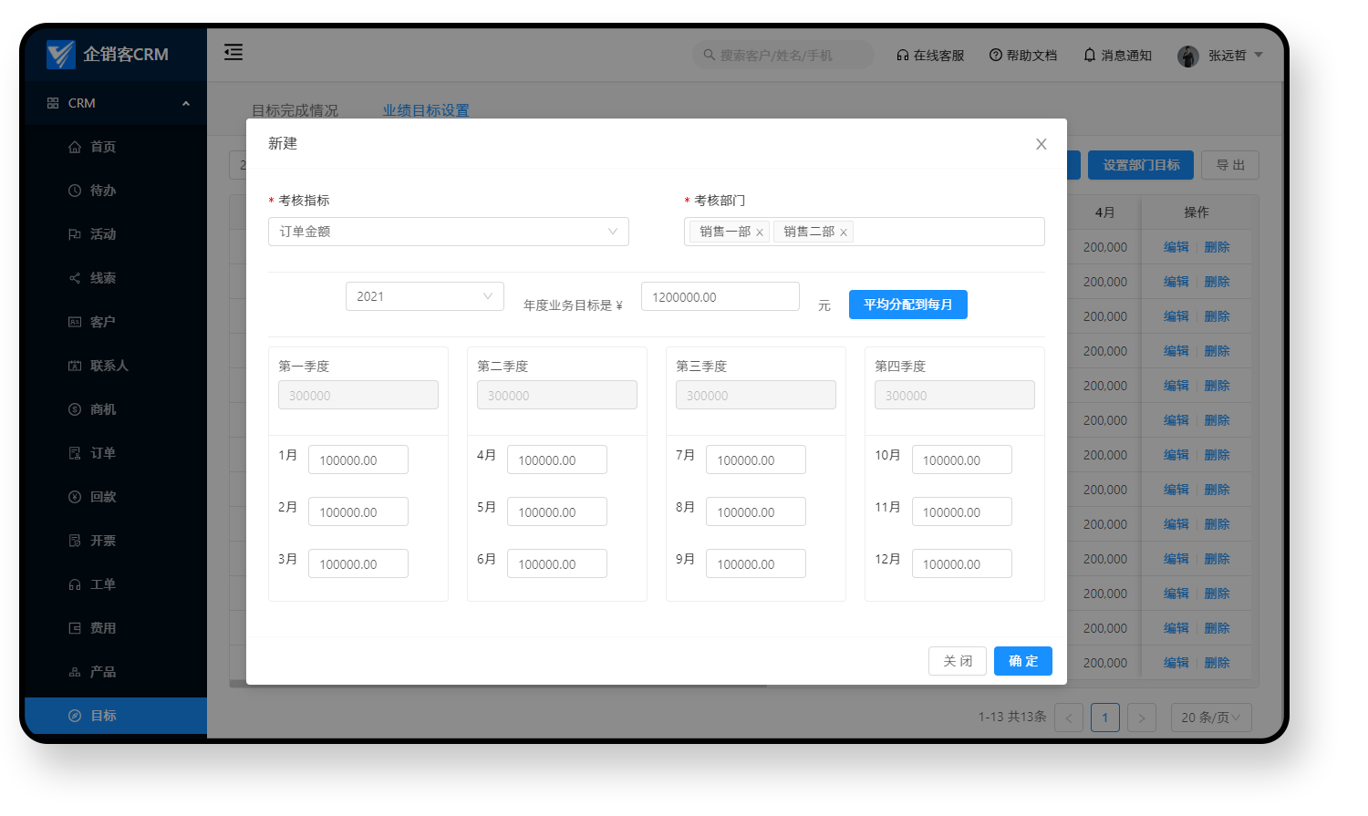1368x816 pixels.
Task: Select the 目标 menu item in sidebar
Action: click(x=103, y=716)
